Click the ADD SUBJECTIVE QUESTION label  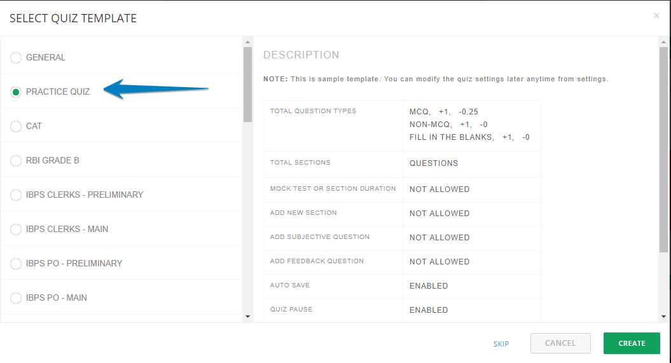(320, 237)
